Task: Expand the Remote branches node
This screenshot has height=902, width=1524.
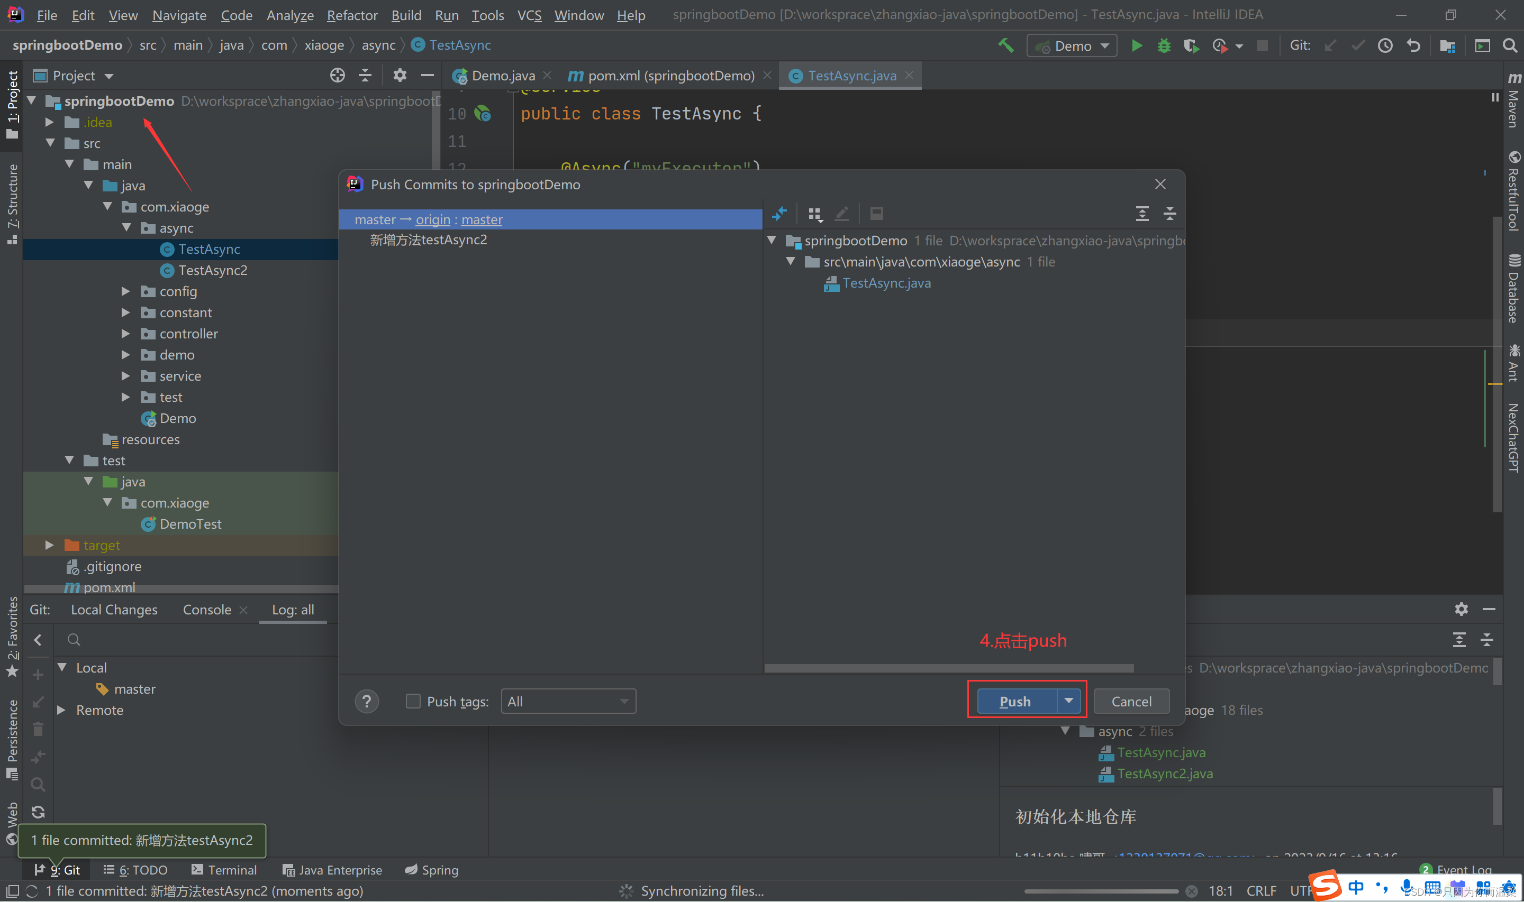Action: pyautogui.click(x=61, y=710)
